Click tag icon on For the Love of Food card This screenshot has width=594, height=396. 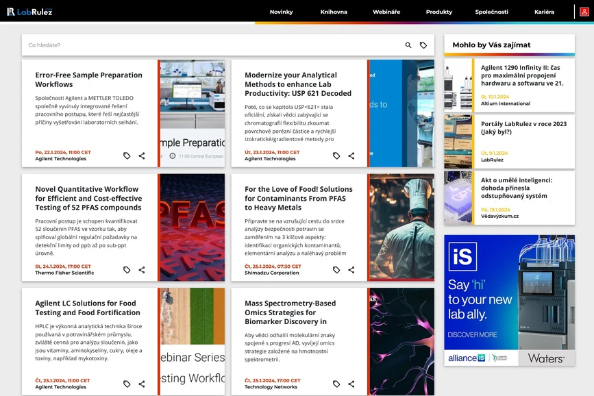336,270
